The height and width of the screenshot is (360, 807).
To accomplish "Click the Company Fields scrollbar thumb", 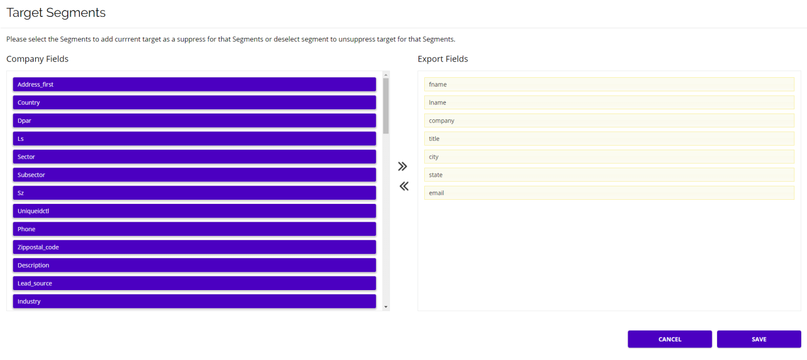I will [386, 105].
